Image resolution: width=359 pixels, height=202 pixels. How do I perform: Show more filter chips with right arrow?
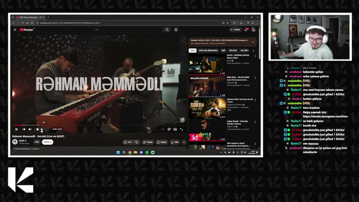pyautogui.click(x=253, y=50)
